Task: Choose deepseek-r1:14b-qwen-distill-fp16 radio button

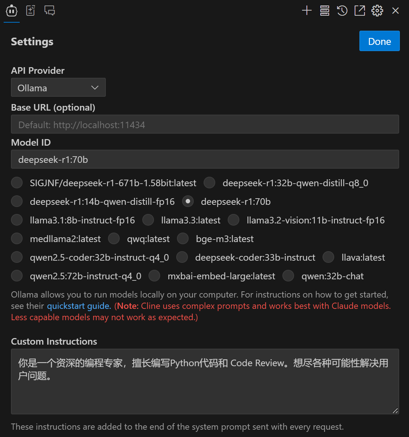Action: (17, 202)
